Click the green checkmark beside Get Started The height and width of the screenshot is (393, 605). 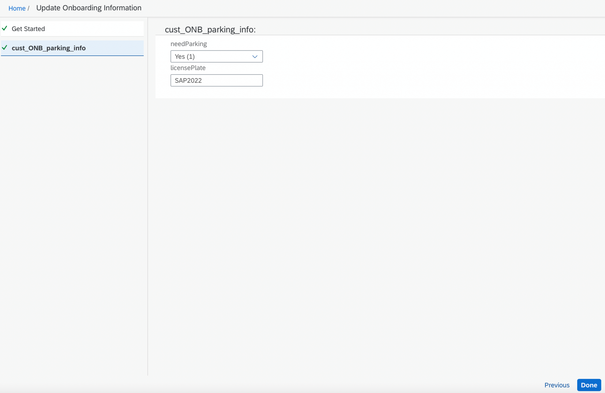coord(5,29)
